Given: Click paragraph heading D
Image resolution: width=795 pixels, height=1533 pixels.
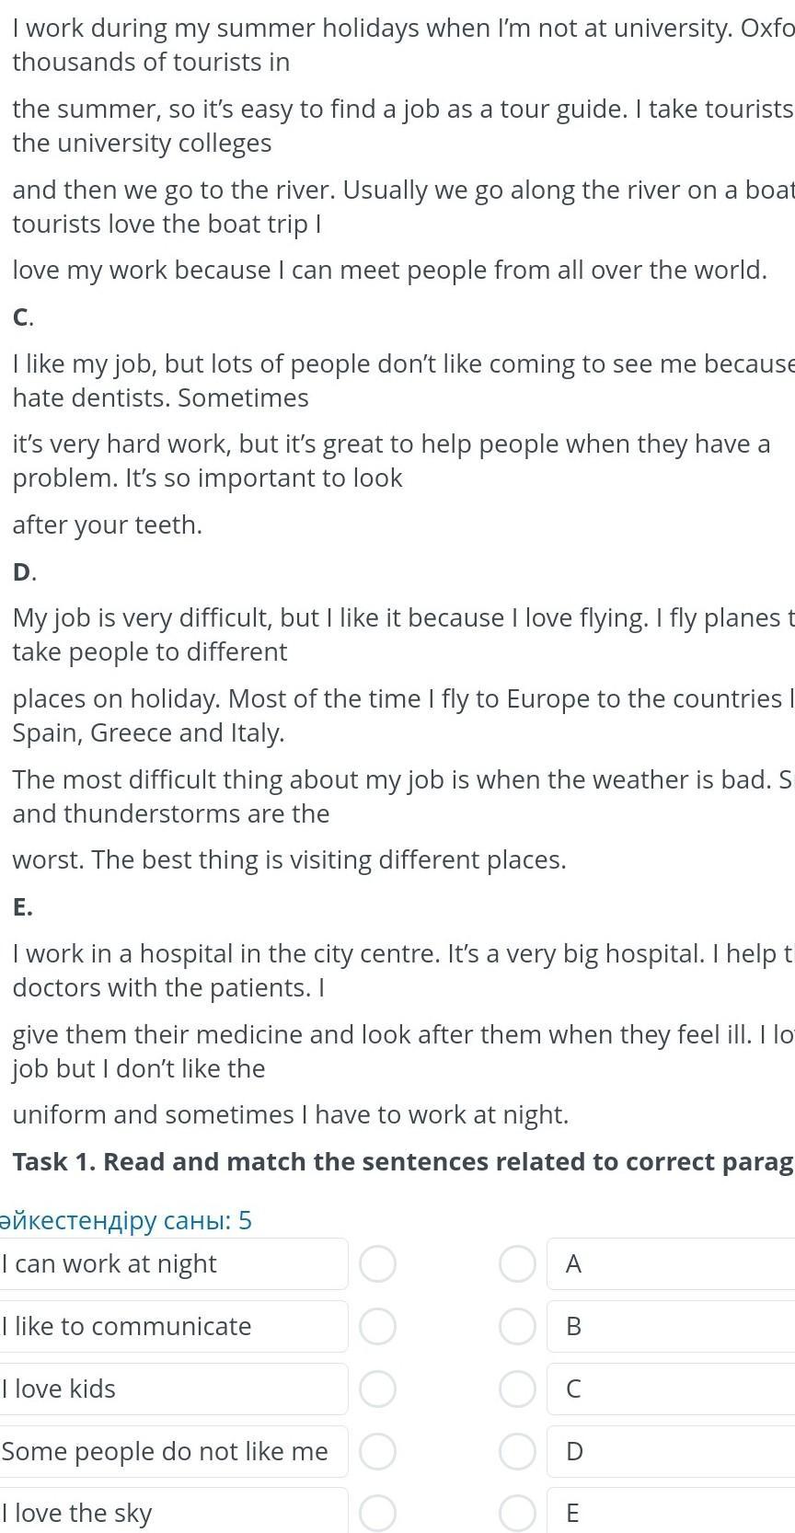Looking at the screenshot, I should 23,571.
